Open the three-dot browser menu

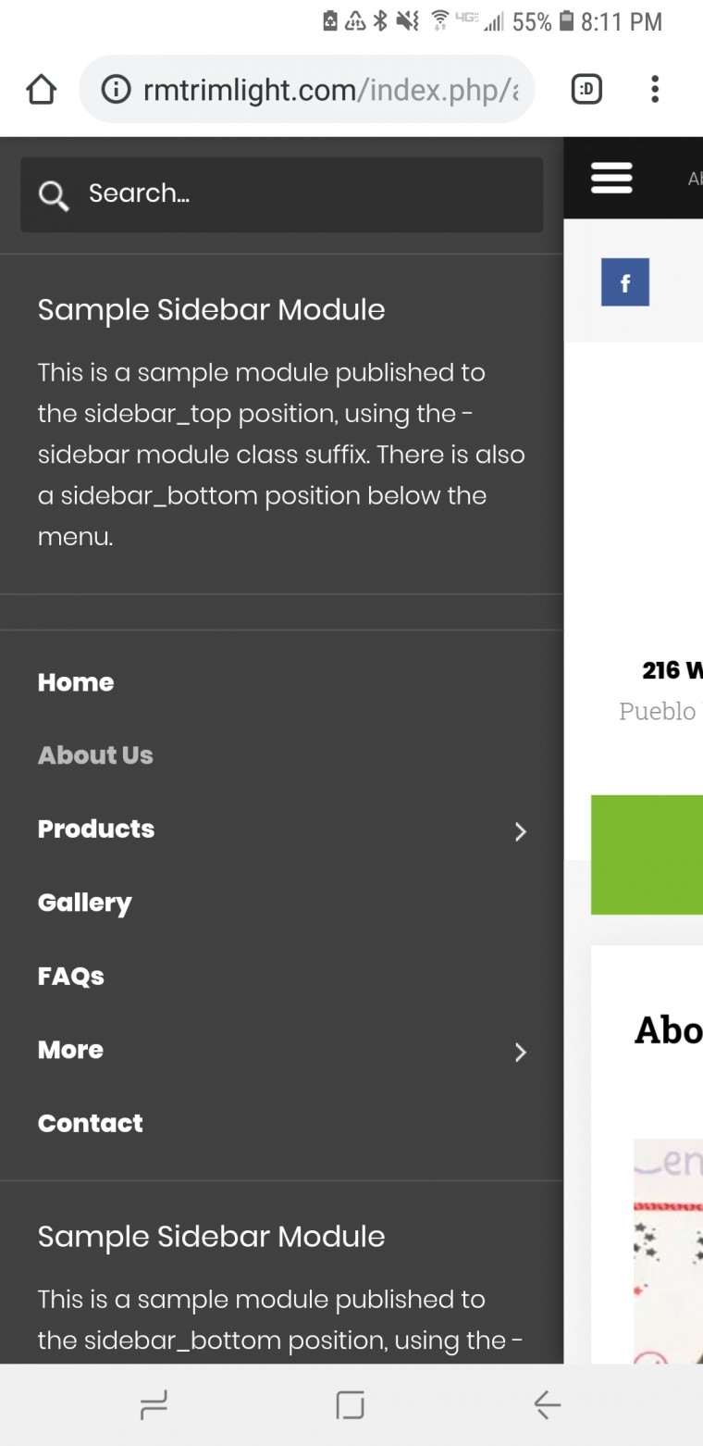tap(655, 90)
